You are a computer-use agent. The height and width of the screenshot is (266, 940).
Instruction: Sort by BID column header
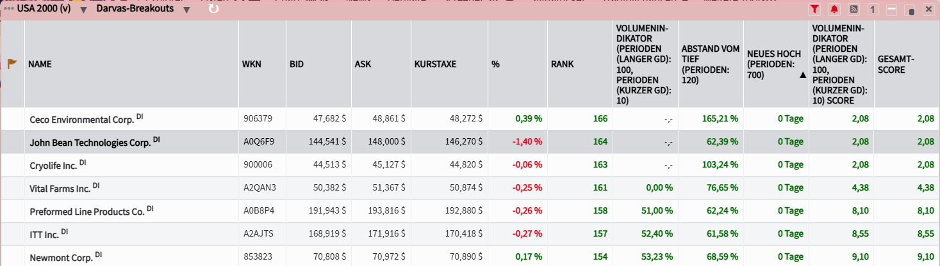(297, 65)
